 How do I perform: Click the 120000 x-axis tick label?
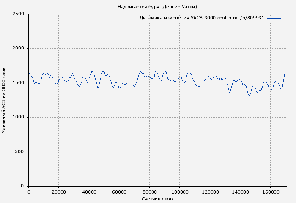pyautogui.click(x=210, y=192)
